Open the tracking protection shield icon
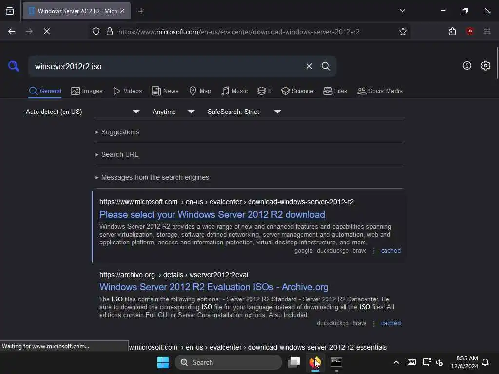The width and height of the screenshot is (499, 374). click(x=96, y=31)
